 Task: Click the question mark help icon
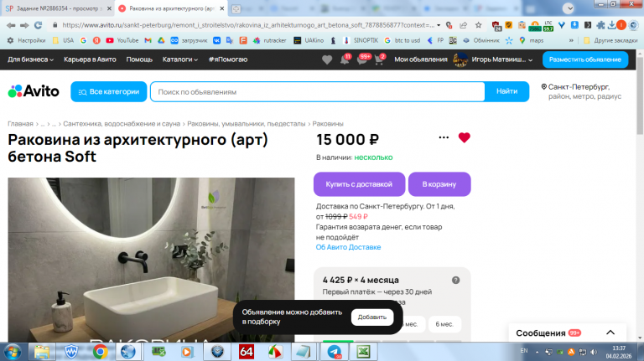(x=455, y=281)
